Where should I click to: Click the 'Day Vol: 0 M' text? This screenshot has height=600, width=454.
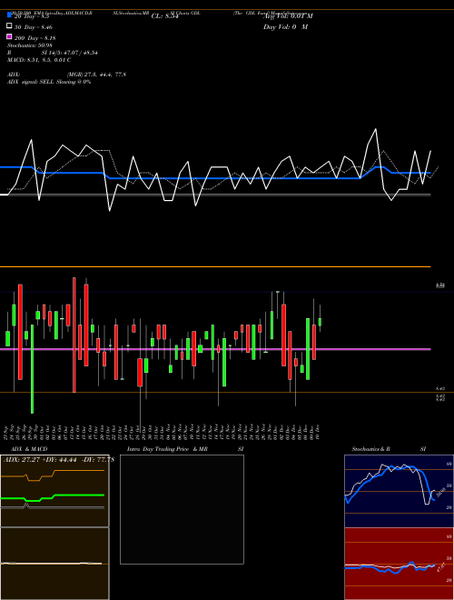(x=285, y=27)
